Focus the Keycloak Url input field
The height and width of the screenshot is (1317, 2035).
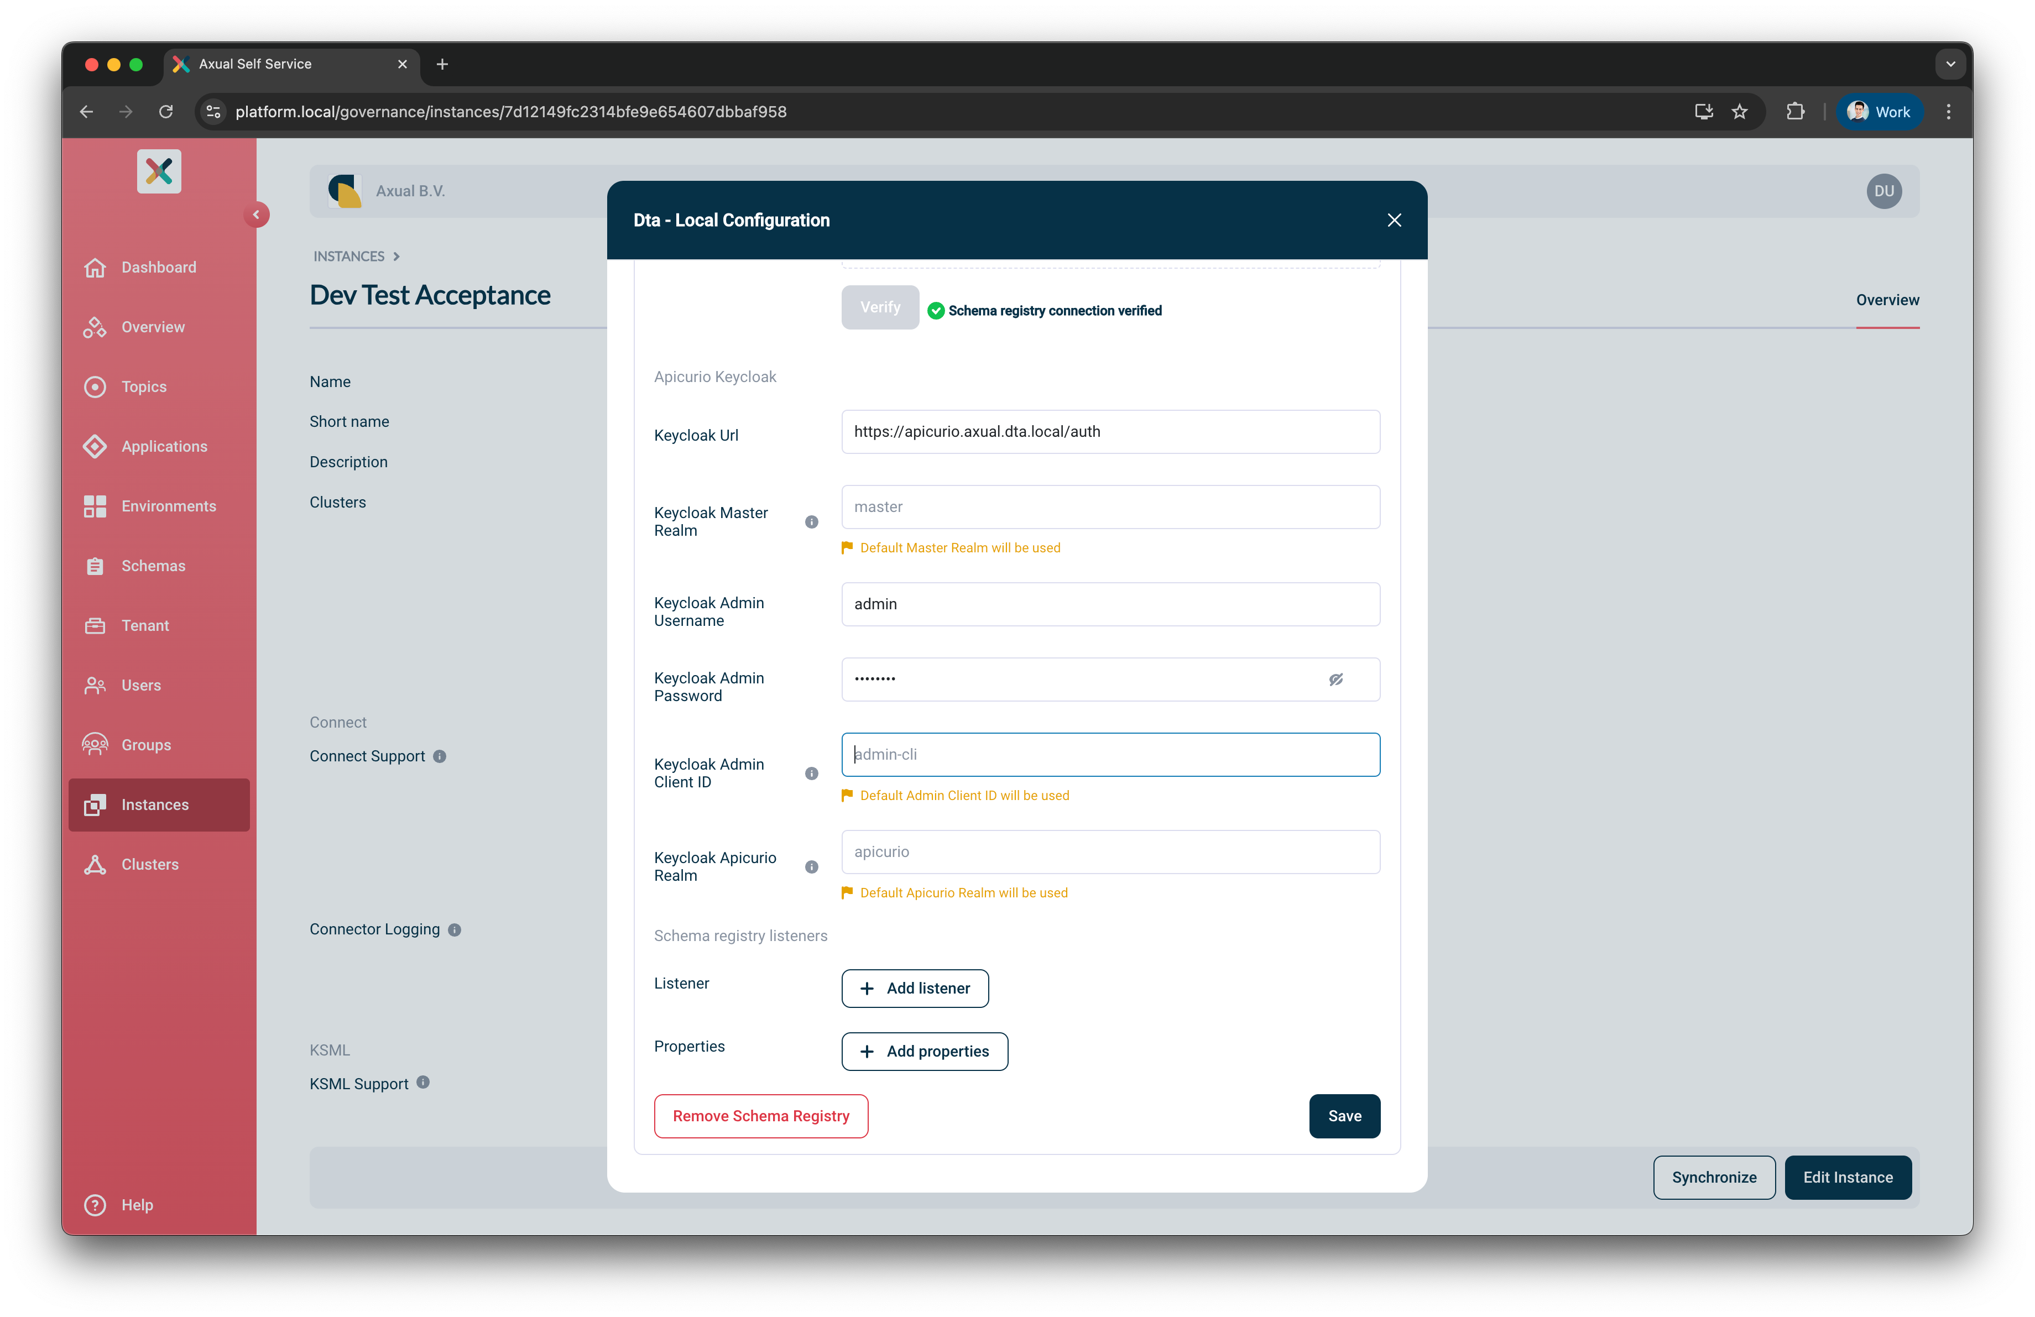[x=1110, y=432]
